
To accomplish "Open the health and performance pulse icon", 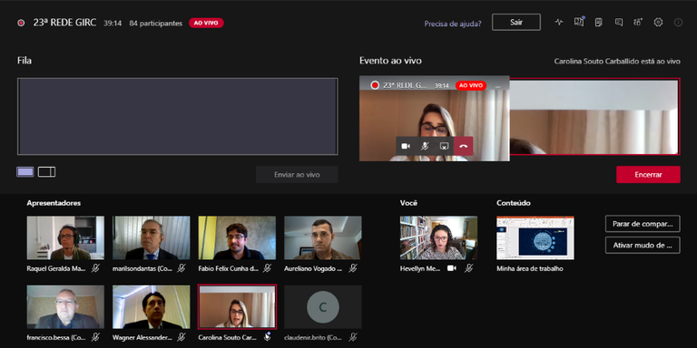I will tap(559, 22).
